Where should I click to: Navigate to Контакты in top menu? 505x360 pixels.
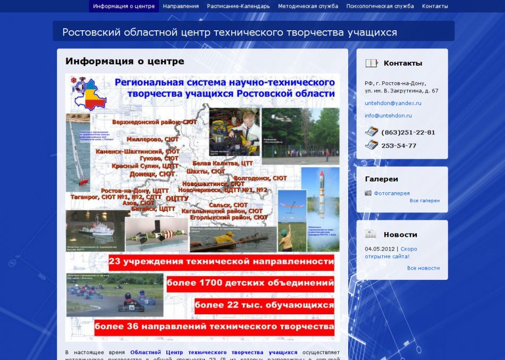435,6
